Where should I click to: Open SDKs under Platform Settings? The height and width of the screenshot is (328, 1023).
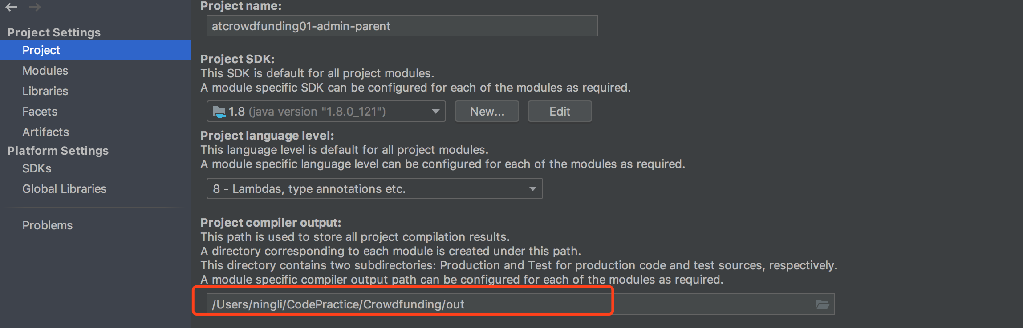point(37,168)
